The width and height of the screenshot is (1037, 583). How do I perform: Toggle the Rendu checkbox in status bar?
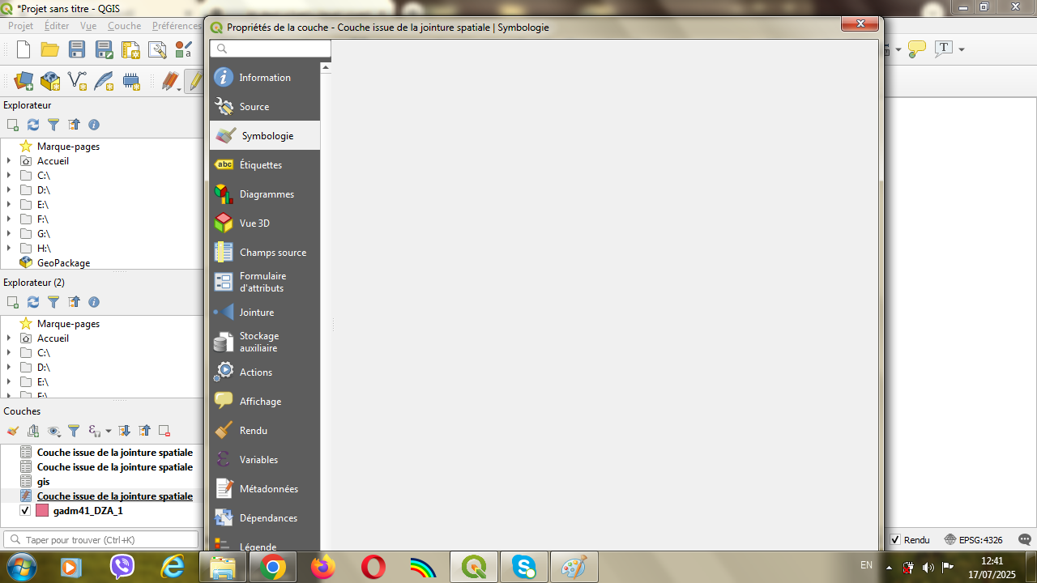[x=895, y=539]
